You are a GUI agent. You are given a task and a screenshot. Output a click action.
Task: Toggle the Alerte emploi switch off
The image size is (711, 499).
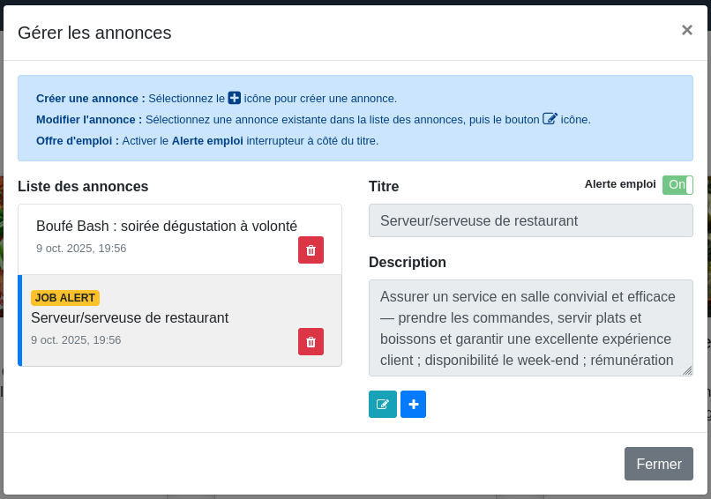point(677,185)
